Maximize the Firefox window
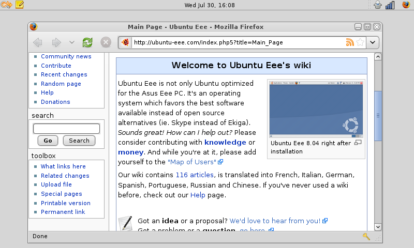The width and height of the screenshot is (414, 248). tap(367, 27)
